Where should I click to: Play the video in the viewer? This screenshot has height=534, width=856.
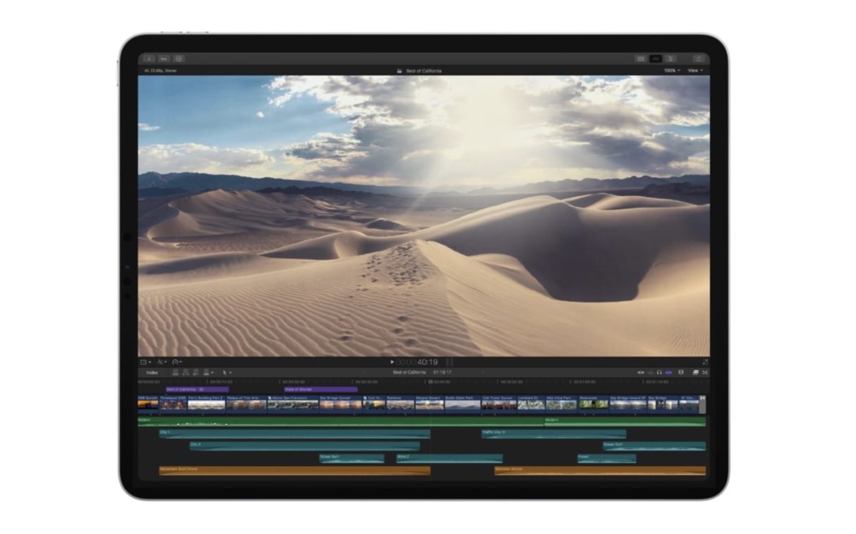point(392,362)
